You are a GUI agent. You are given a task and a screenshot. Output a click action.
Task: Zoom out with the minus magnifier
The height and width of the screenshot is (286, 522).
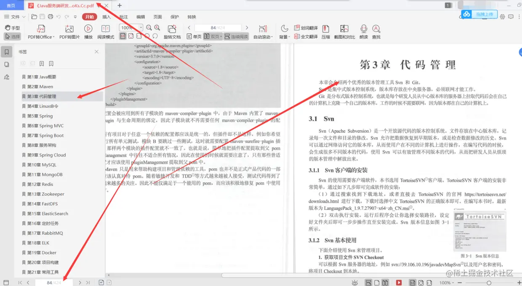click(x=148, y=28)
